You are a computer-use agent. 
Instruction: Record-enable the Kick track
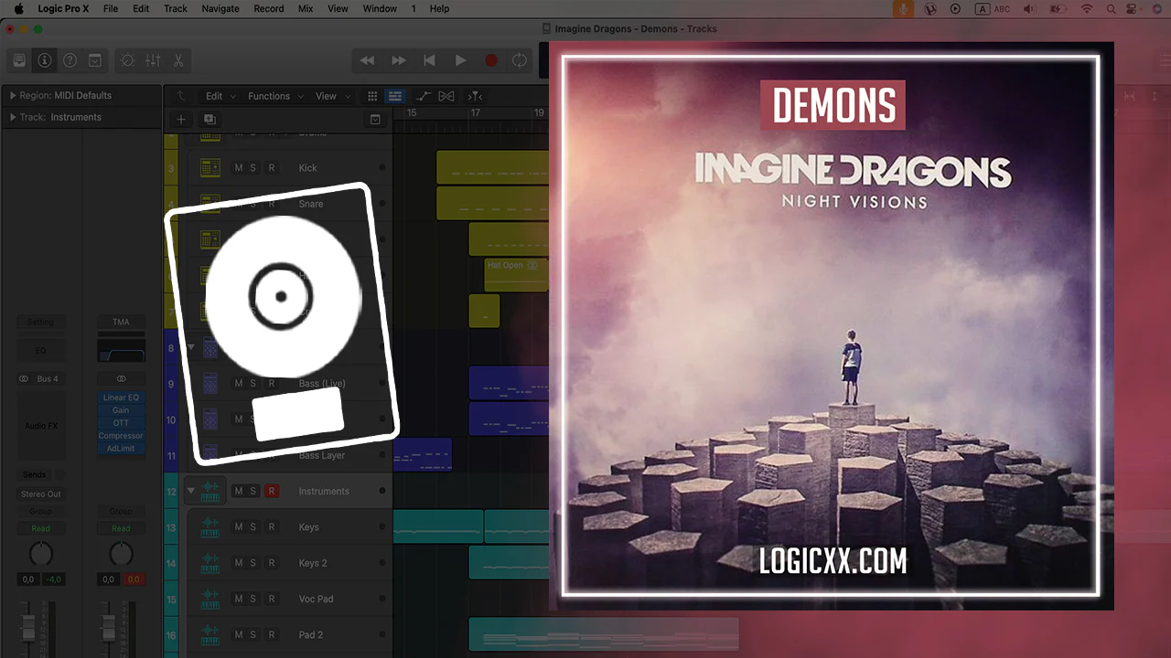(271, 168)
